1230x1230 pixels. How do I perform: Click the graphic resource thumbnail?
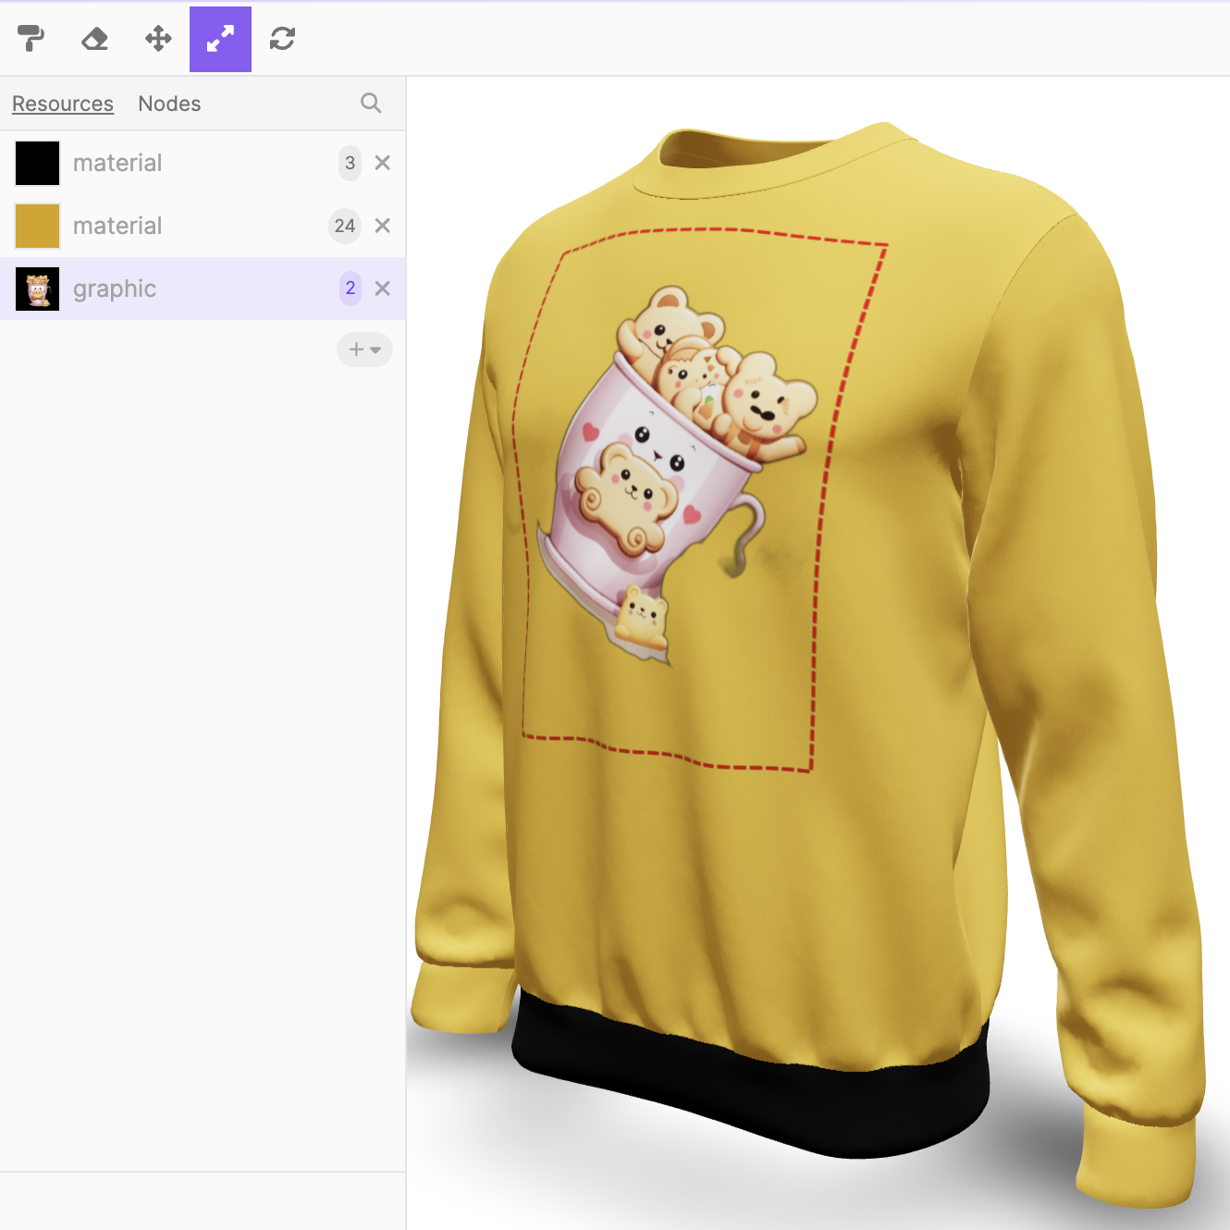click(38, 289)
